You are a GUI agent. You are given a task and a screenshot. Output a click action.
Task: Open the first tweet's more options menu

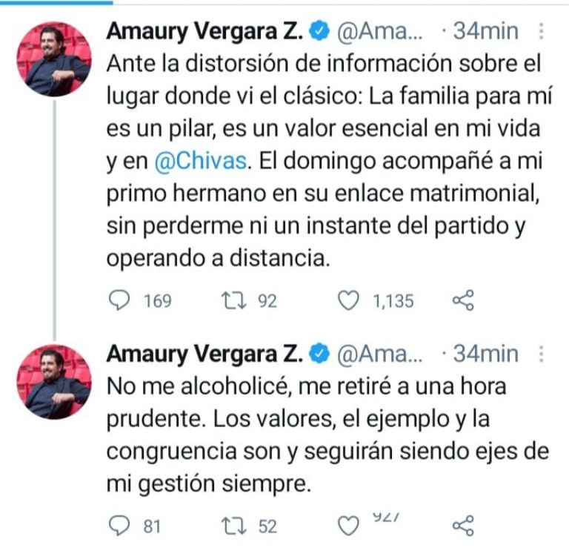click(541, 32)
